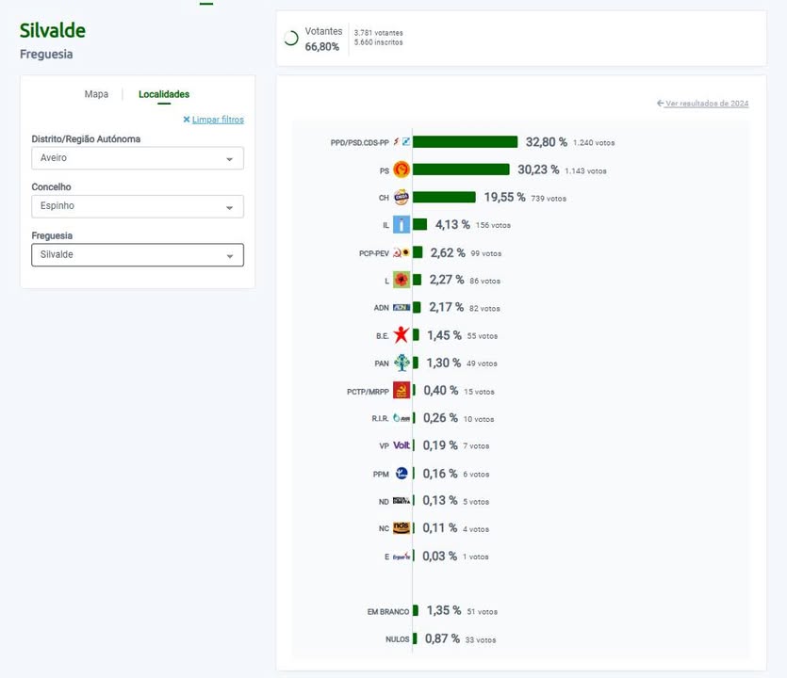Click the PCTP/MRPP red logo

[x=401, y=390]
